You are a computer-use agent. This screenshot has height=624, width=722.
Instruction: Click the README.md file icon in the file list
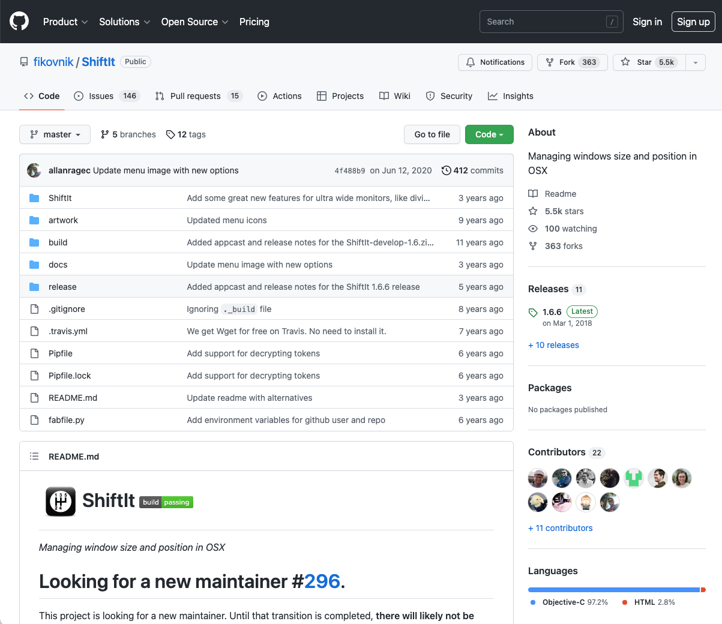pos(34,398)
